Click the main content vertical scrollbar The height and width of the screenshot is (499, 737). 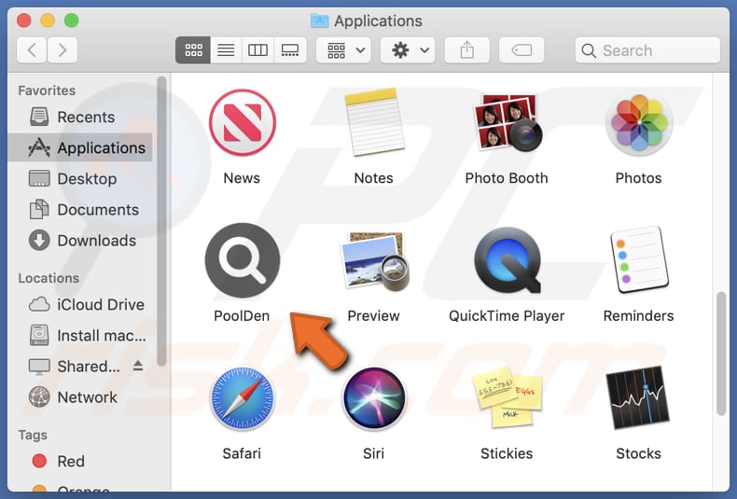point(721,353)
